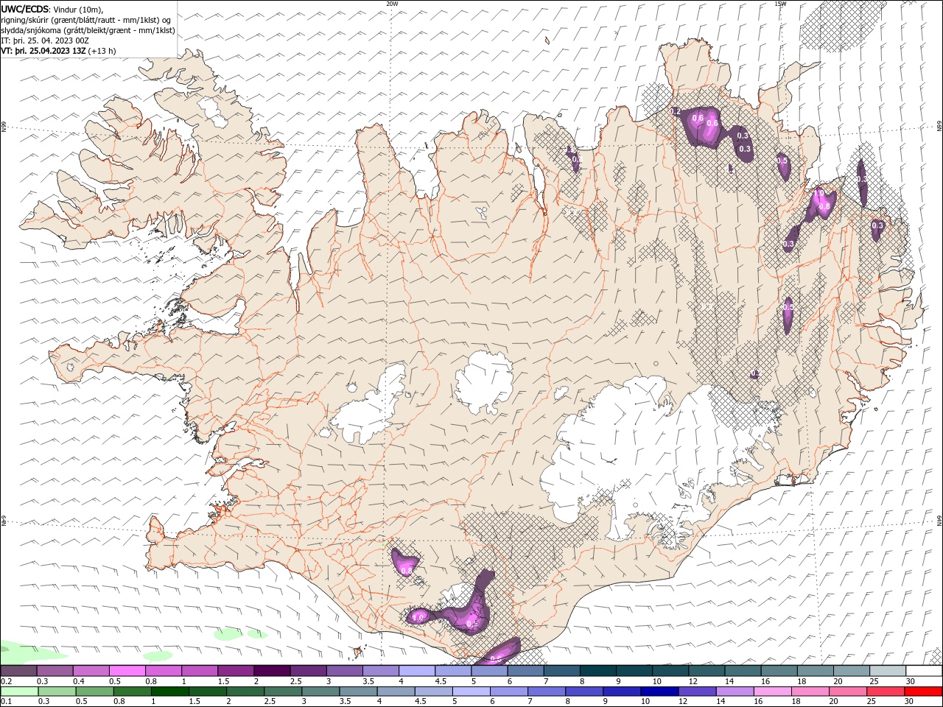The image size is (943, 707).
Task: Click the 'slydda/snjókoma' legend description line
Action: (88, 30)
